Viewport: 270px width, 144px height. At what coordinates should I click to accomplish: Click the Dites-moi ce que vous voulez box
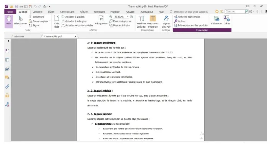click(191, 12)
